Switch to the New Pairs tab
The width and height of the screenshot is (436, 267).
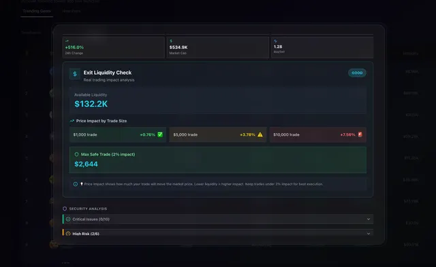click(72, 11)
